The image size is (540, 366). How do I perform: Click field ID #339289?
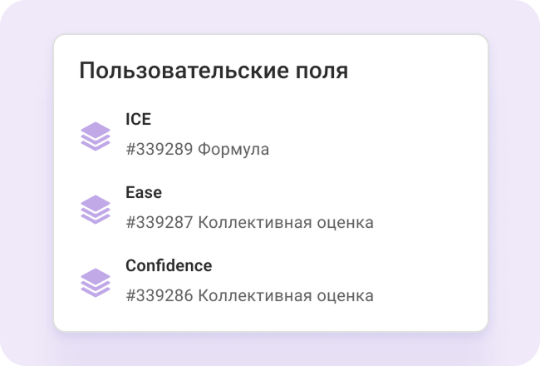click(160, 150)
